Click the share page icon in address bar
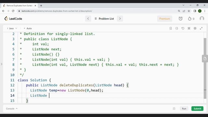Screen dimensions: 208x117 click(184, 11)
